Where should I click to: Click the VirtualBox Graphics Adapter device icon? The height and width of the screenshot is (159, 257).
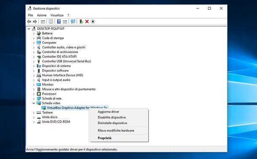[x=43, y=108]
